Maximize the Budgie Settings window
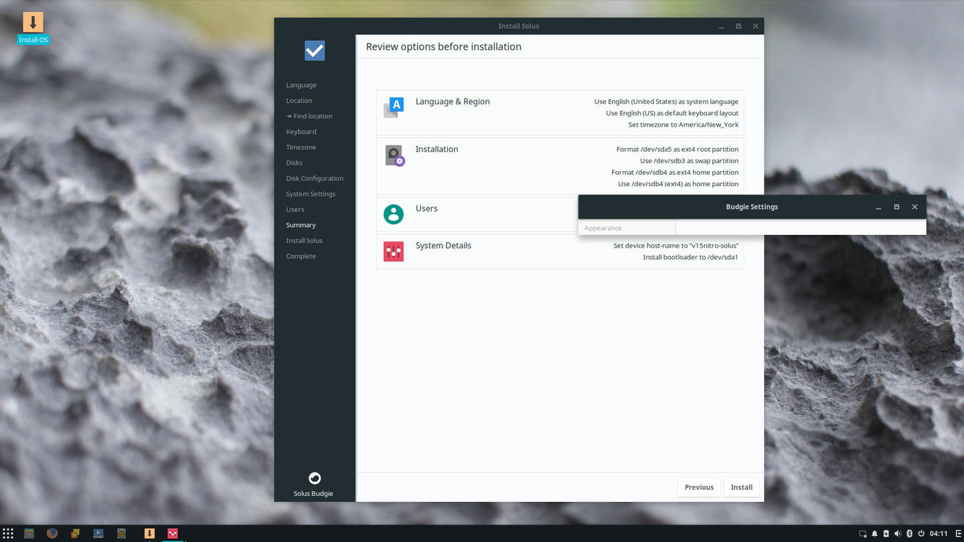 pos(896,207)
